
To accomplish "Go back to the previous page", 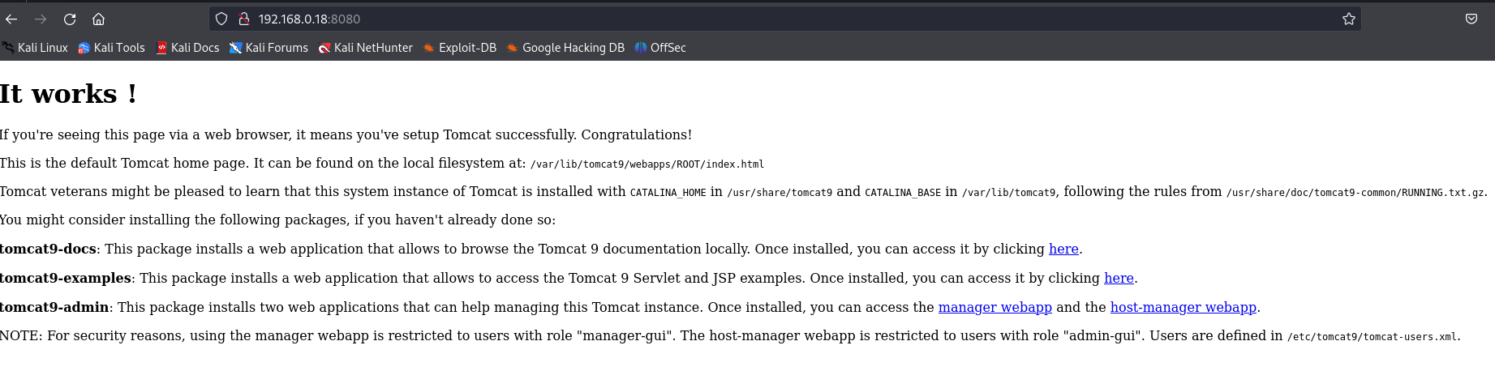I will pos(11,19).
